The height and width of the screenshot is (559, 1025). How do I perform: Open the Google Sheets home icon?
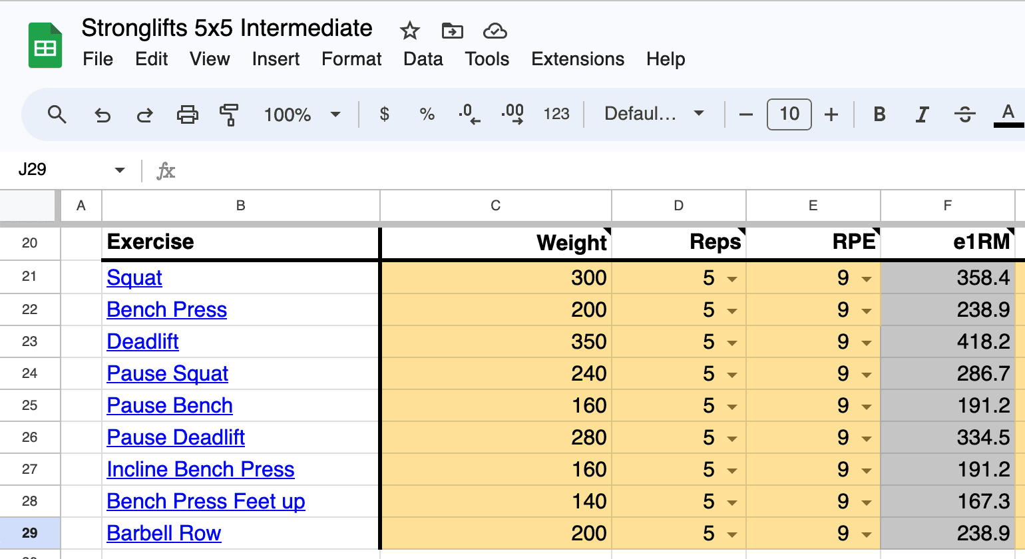(45, 45)
